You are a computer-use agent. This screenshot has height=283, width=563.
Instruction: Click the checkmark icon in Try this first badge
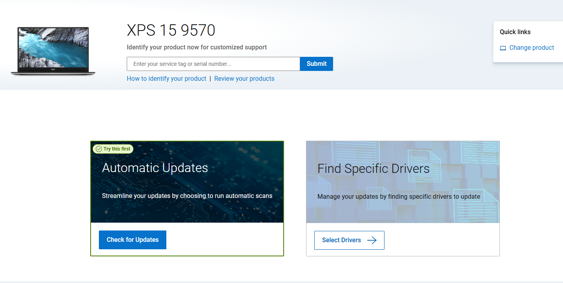pos(99,149)
